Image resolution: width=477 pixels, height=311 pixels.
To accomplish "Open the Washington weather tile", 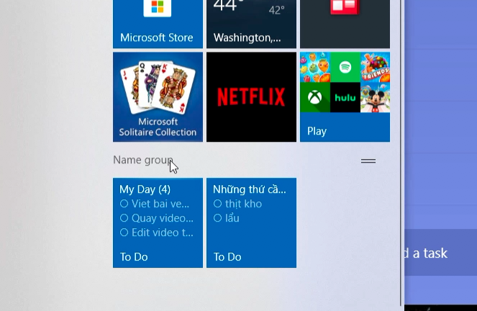I will tap(251, 24).
